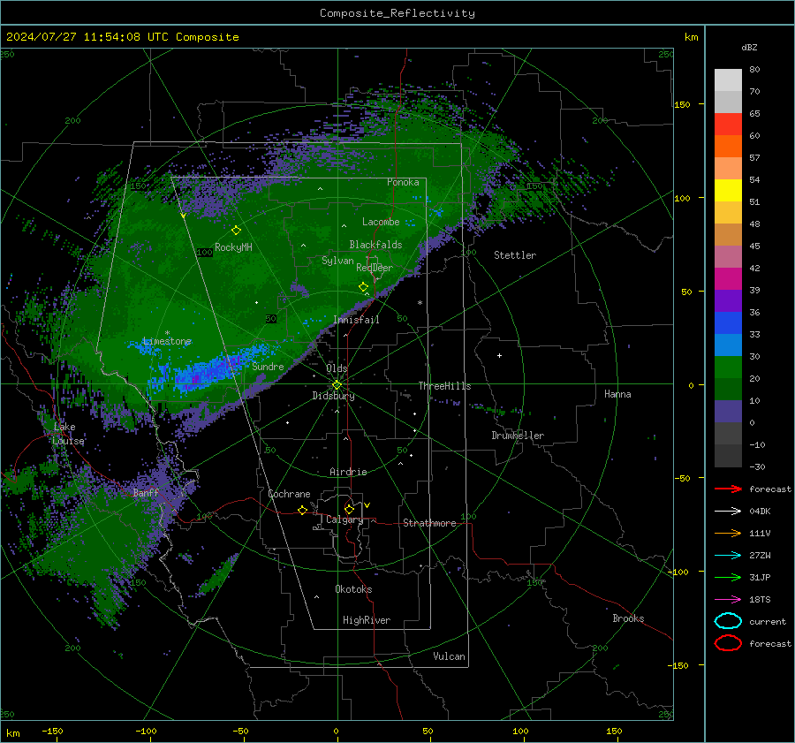Select the yellow radar-site diamond above Didsbury

[x=337, y=385]
